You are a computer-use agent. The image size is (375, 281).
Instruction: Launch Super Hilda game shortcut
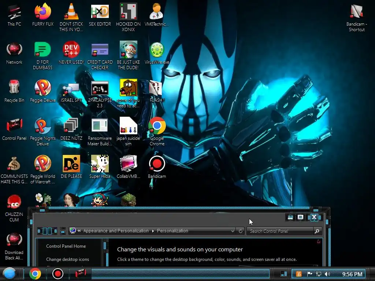click(100, 167)
